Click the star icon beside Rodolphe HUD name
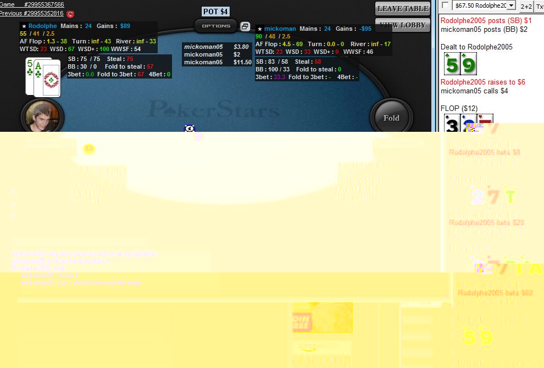The width and height of the screenshot is (544, 368). (x=24, y=26)
